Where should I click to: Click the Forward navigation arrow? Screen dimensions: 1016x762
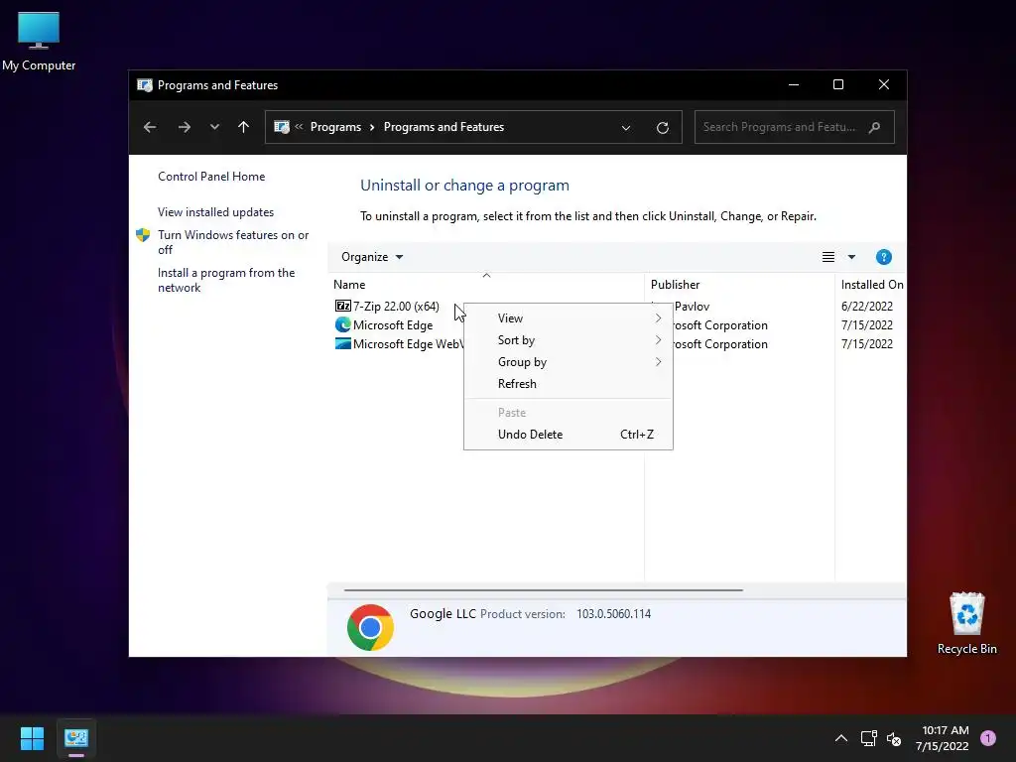pyautogui.click(x=184, y=127)
